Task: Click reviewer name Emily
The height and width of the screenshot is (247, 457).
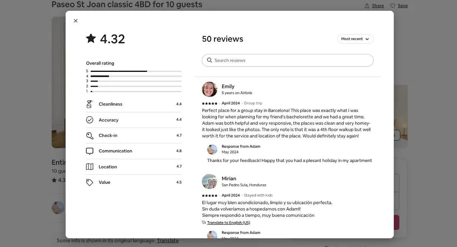Action: (228, 86)
